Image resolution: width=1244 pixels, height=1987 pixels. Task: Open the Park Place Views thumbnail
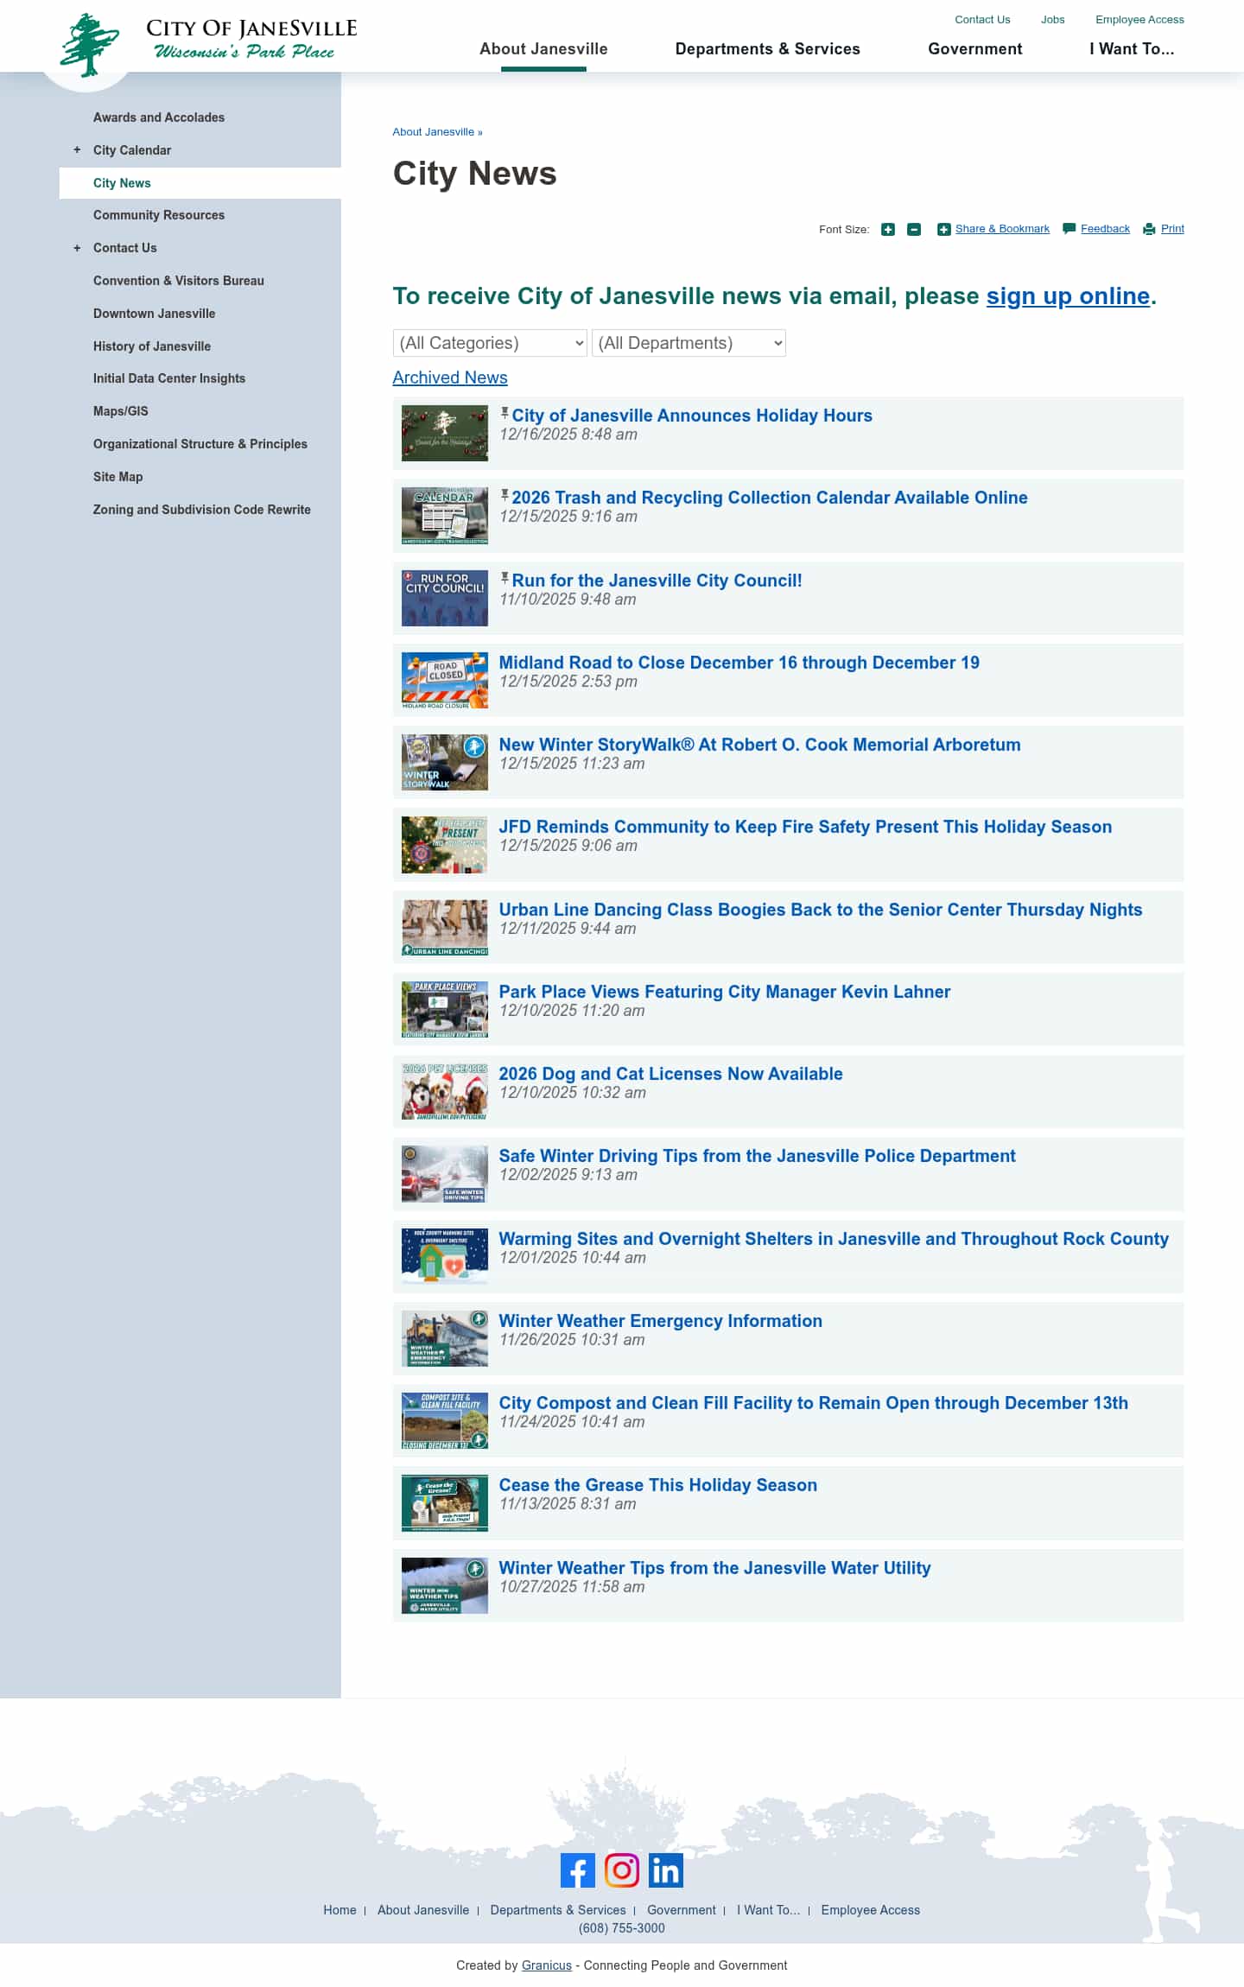[x=444, y=1009]
